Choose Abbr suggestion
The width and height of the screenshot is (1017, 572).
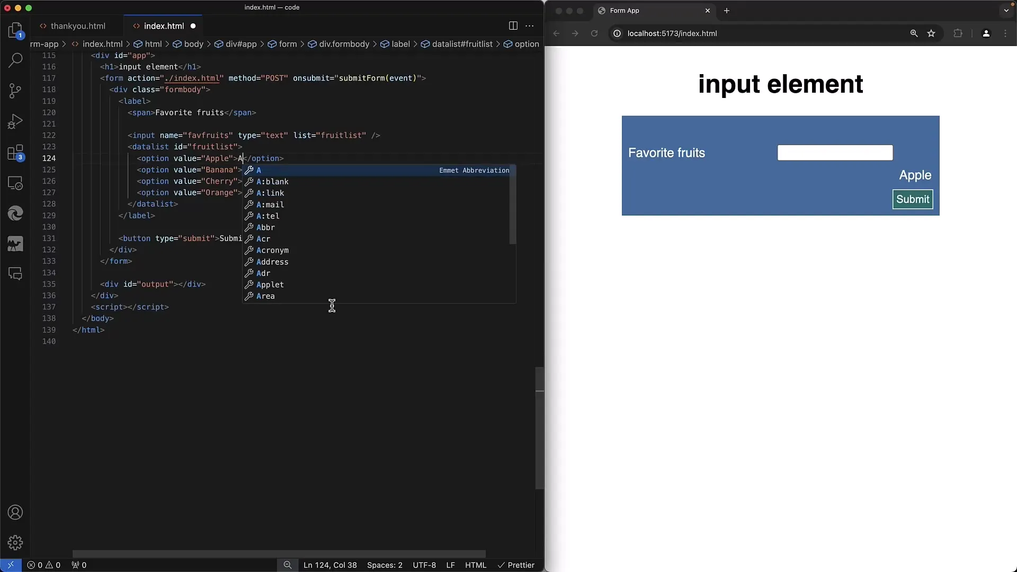376,228
